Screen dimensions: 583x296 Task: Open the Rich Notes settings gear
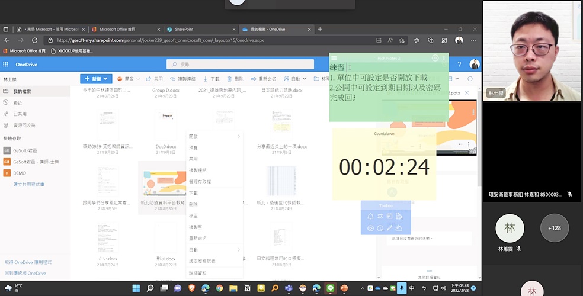click(x=435, y=58)
